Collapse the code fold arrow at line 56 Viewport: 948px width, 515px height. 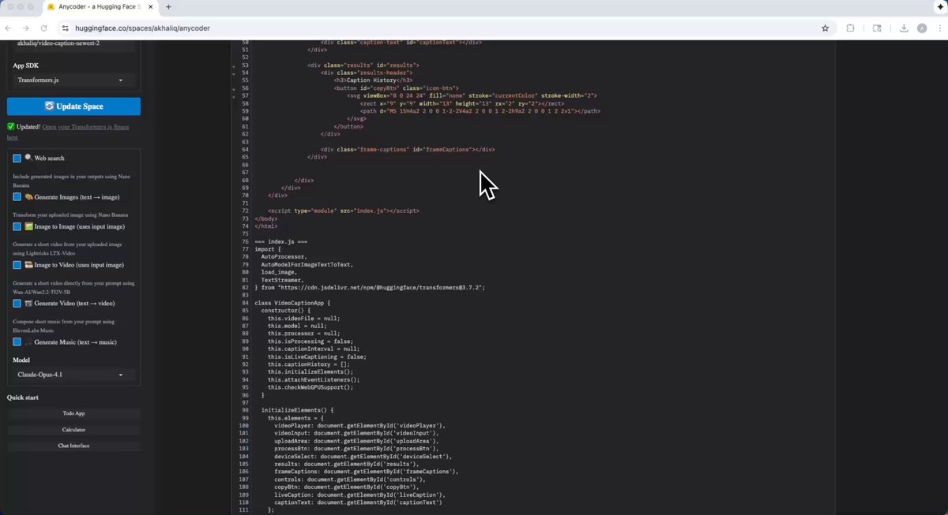point(233,88)
